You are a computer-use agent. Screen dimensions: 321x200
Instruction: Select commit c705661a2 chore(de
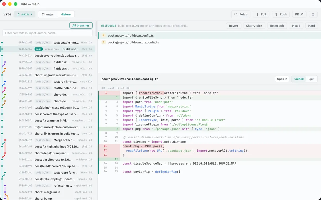pyautogui.click(x=48, y=95)
